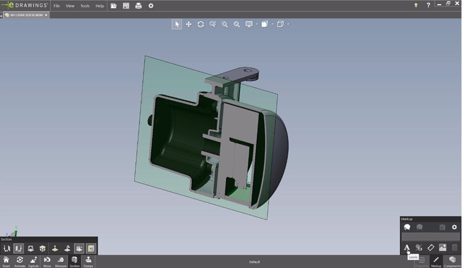Image resolution: width=462 pixels, height=268 pixels.
Task: Select the MH-LIDAR-SUB.SLDASM document tab
Action: coord(26,15)
